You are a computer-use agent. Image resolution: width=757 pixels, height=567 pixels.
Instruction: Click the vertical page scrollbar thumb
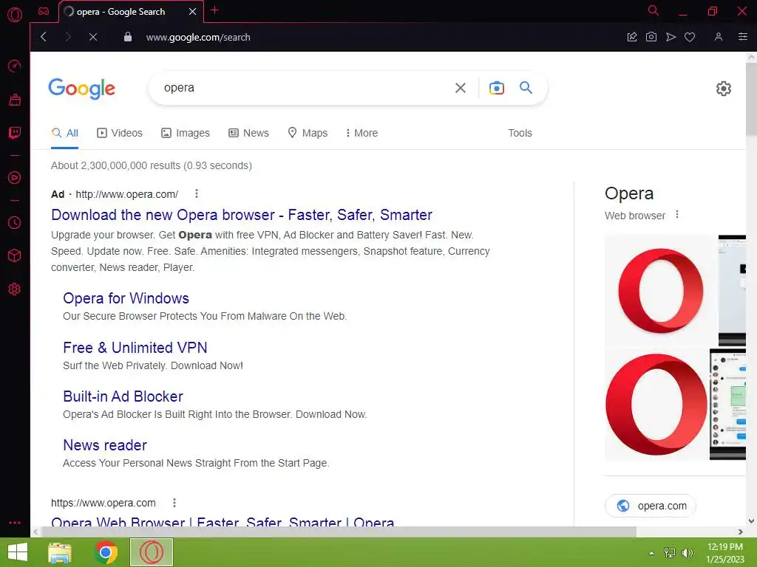pyautogui.click(x=751, y=99)
